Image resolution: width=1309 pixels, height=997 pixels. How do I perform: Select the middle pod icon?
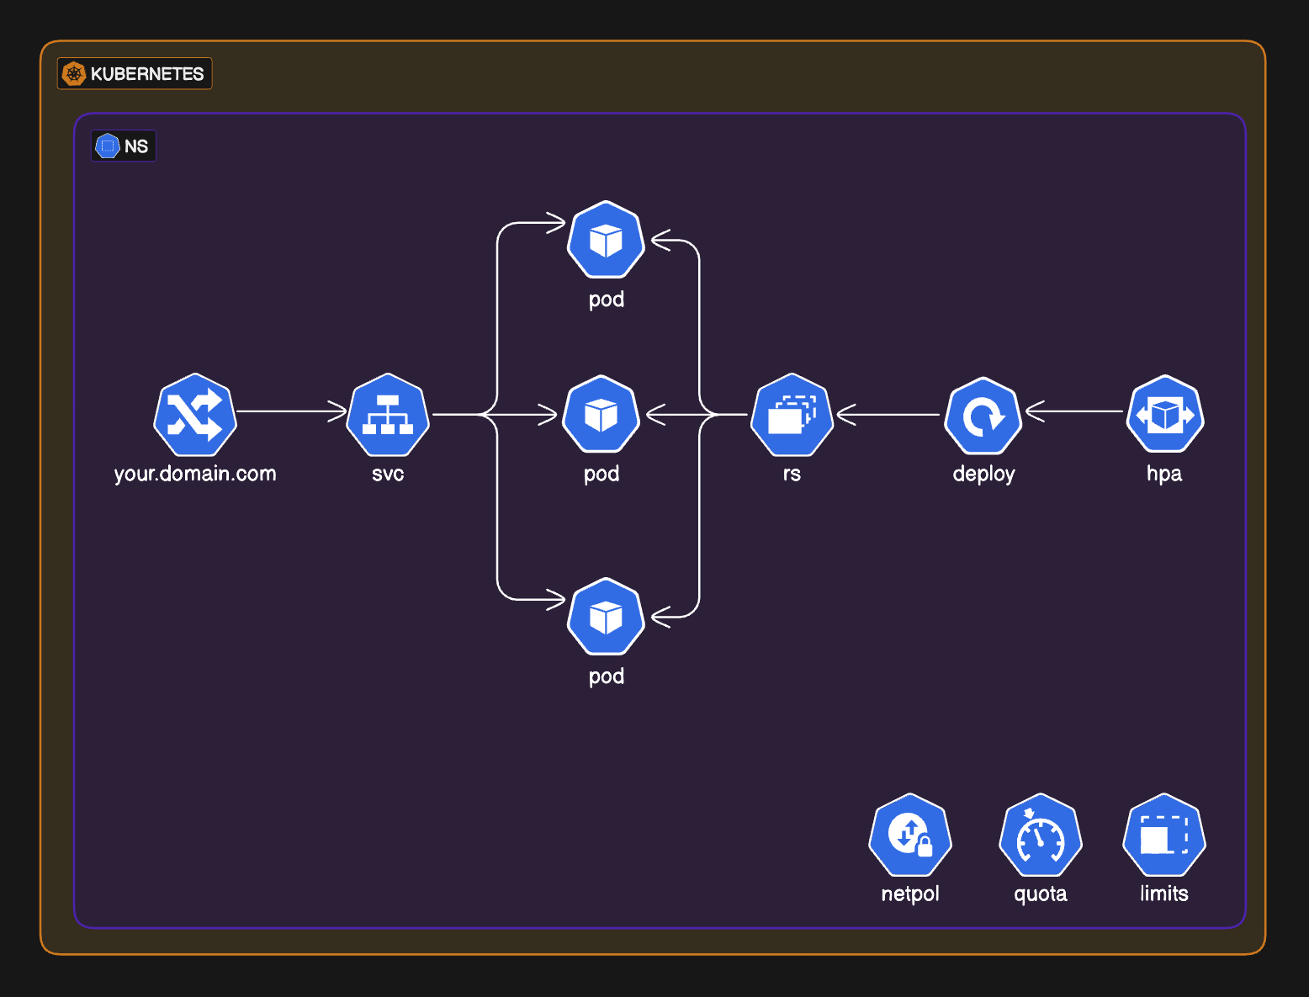tap(602, 415)
